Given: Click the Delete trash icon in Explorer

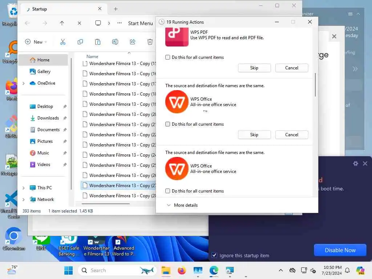Looking at the screenshot, I should 150,42.
